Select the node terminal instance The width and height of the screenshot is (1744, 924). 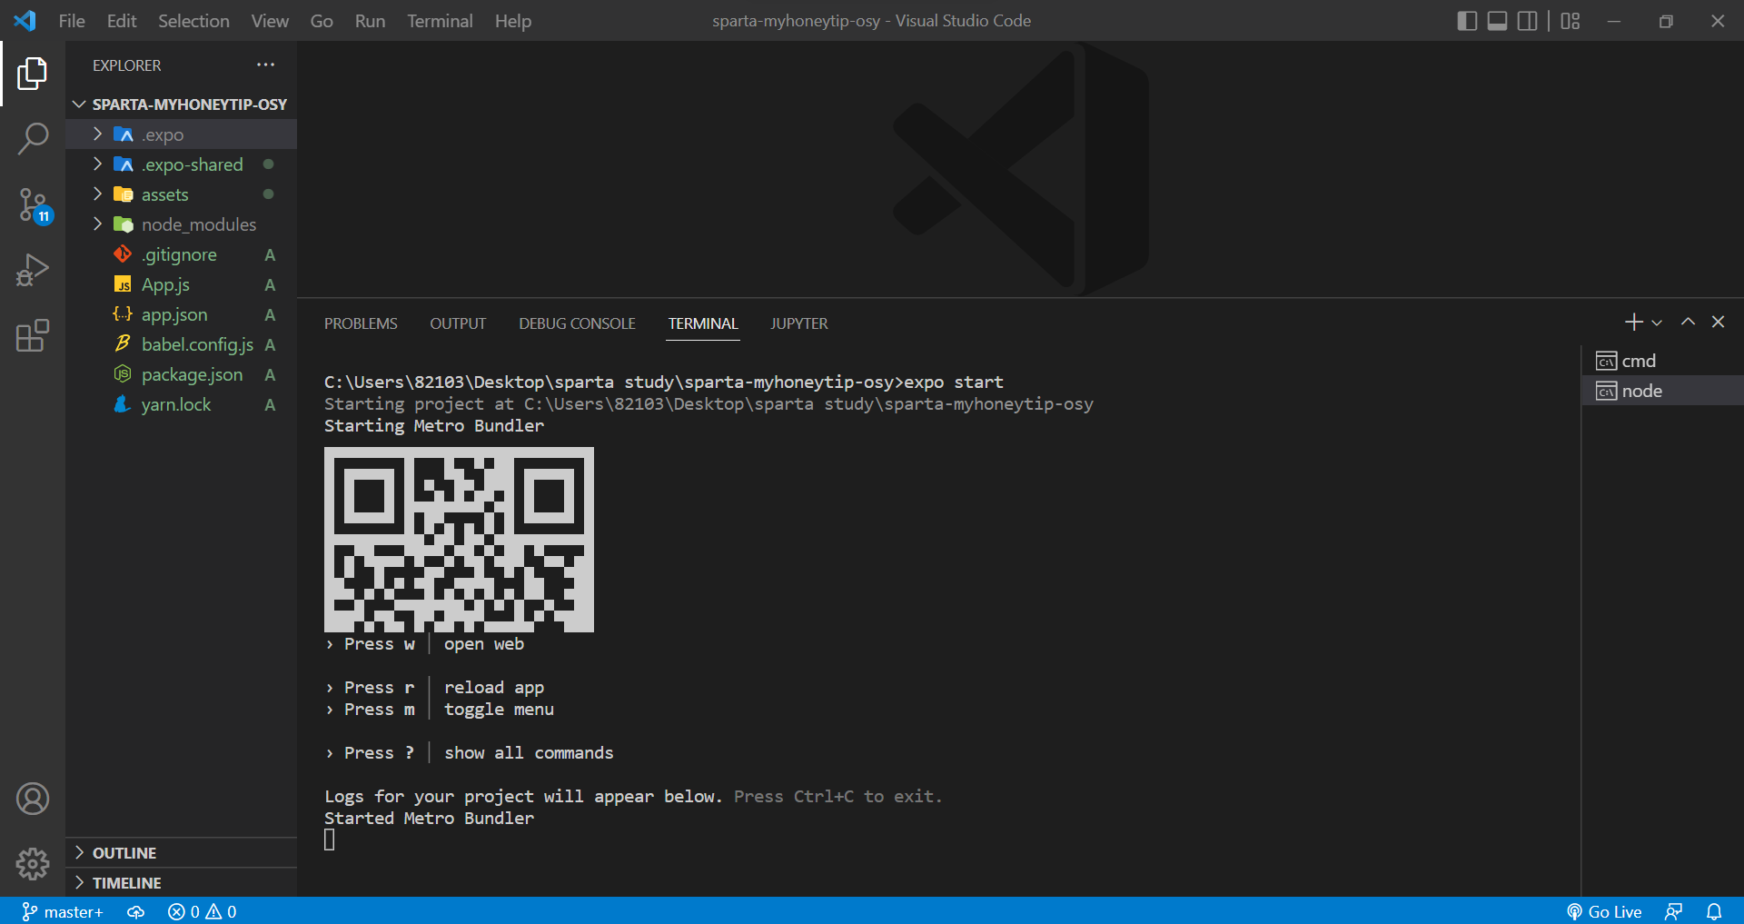1662,391
